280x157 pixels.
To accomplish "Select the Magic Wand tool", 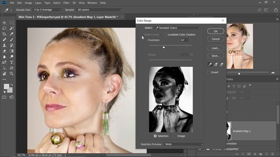I will click(12, 28).
